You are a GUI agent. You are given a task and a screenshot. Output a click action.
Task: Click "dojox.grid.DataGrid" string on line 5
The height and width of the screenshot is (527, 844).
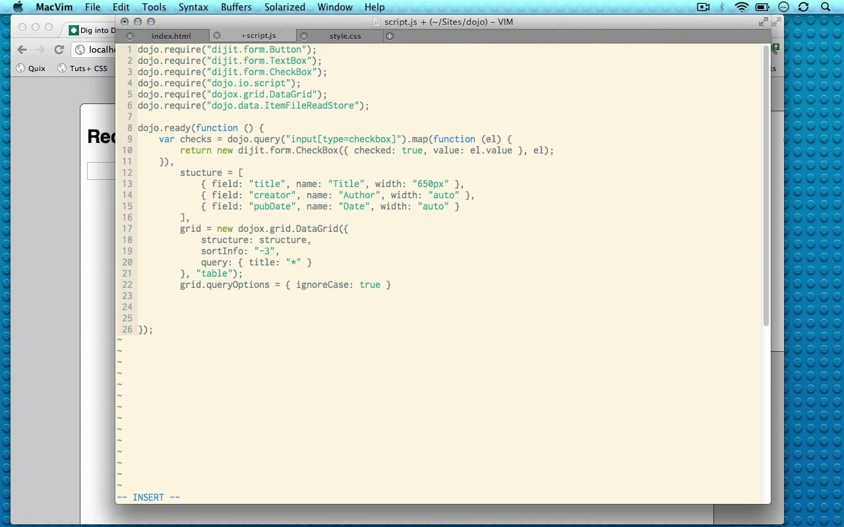[261, 94]
